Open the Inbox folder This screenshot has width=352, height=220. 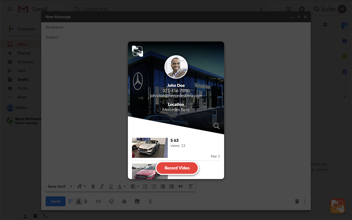tap(22, 44)
